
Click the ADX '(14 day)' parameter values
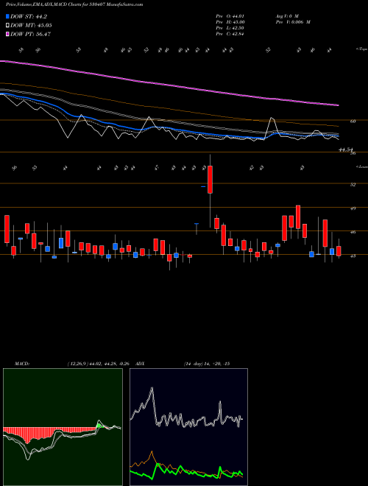pyautogui.click(x=207, y=364)
